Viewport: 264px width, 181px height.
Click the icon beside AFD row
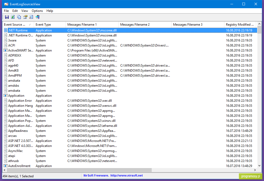[6, 61]
